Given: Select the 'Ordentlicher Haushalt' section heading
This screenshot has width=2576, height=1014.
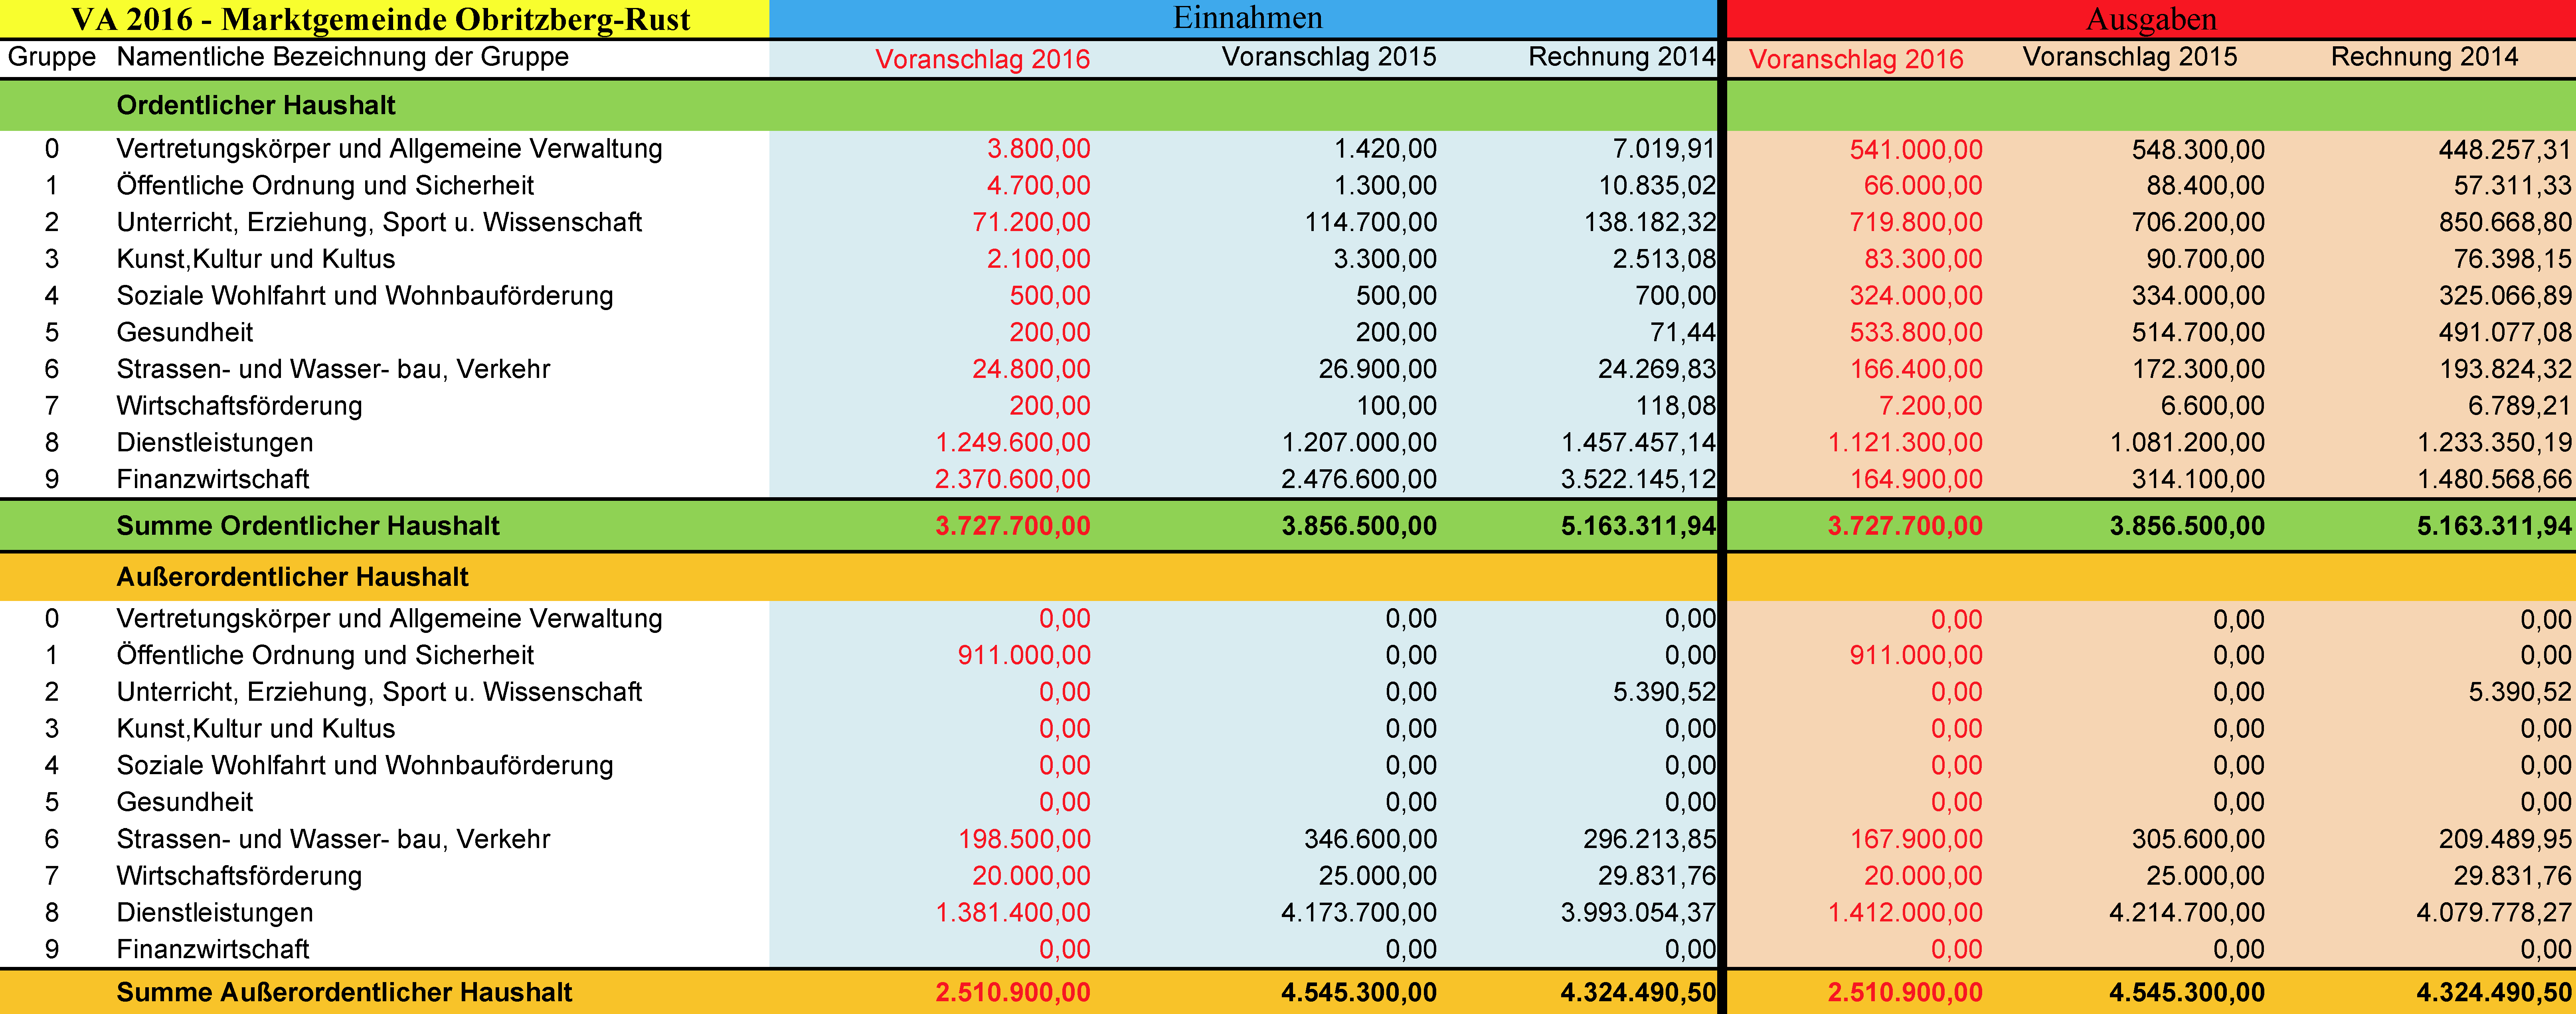Looking at the screenshot, I should 256,105.
